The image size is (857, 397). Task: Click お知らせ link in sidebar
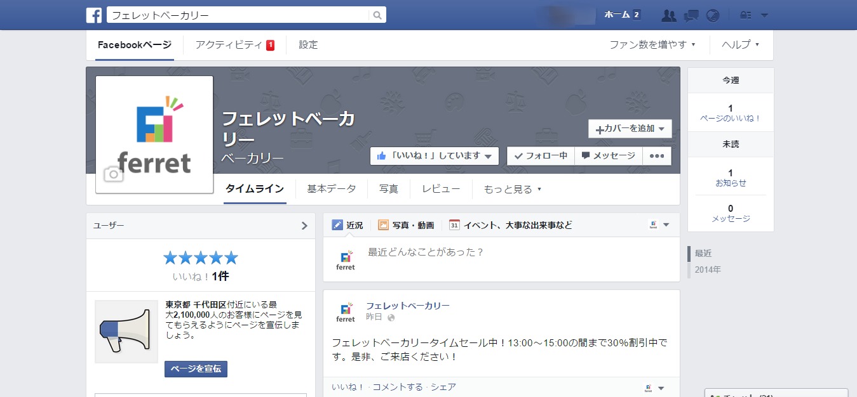731,183
